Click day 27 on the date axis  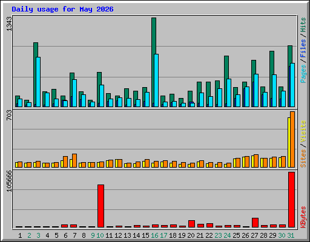(254, 235)
